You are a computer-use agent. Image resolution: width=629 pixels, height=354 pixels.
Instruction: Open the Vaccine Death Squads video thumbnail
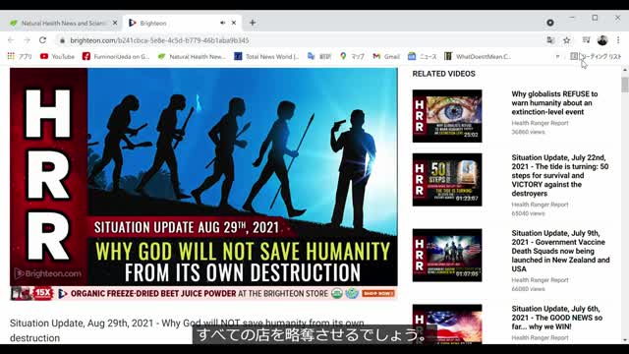[447, 256]
